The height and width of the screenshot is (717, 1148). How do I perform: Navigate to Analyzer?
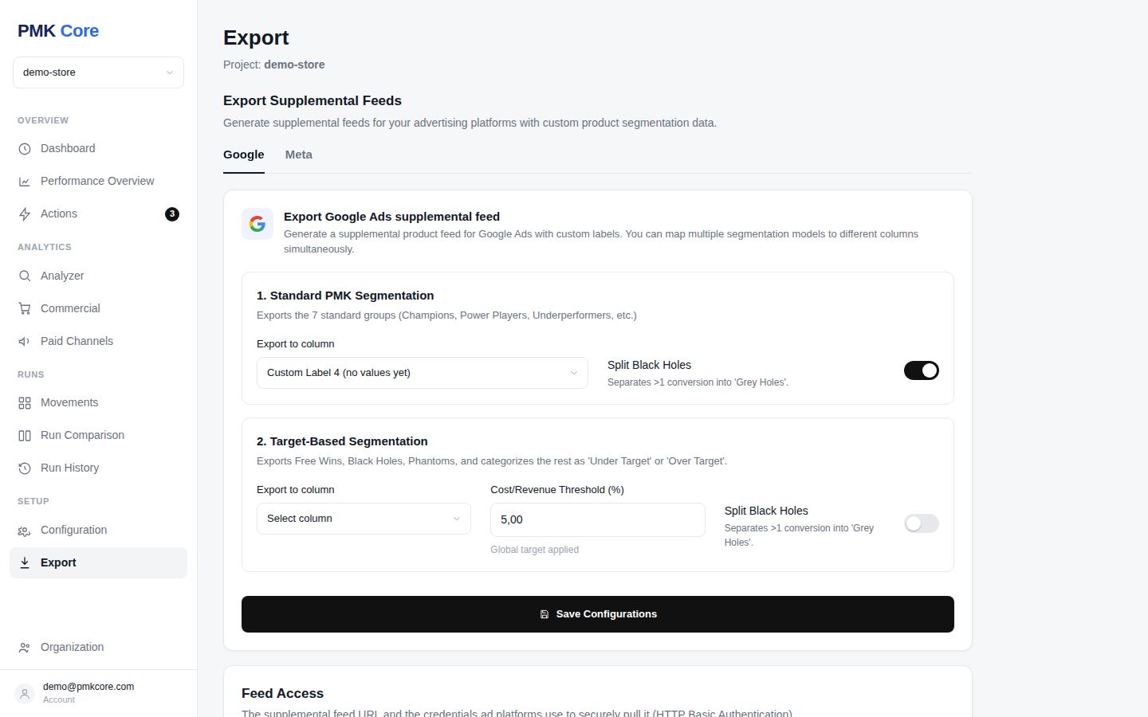(98, 276)
